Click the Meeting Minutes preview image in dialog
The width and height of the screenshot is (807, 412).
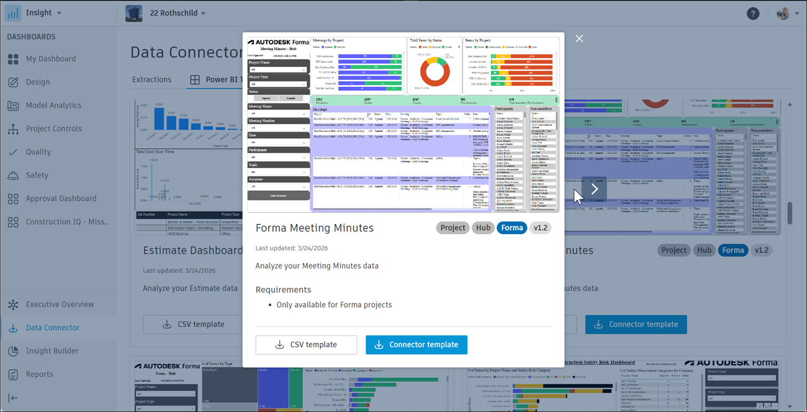(x=403, y=125)
